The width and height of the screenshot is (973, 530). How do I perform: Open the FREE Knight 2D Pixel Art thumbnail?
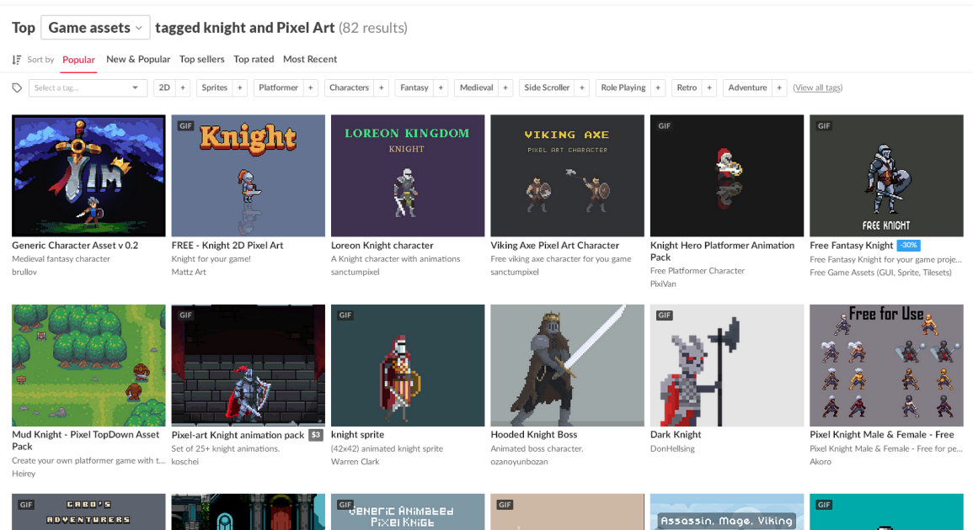pos(249,176)
